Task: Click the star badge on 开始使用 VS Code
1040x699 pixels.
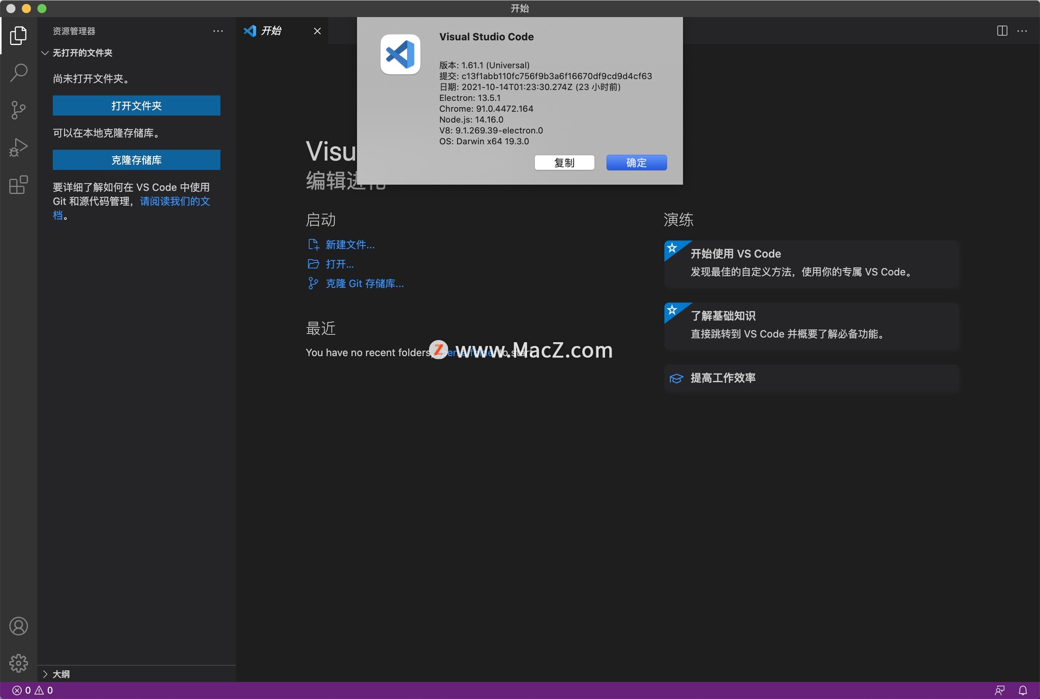Action: coord(672,248)
